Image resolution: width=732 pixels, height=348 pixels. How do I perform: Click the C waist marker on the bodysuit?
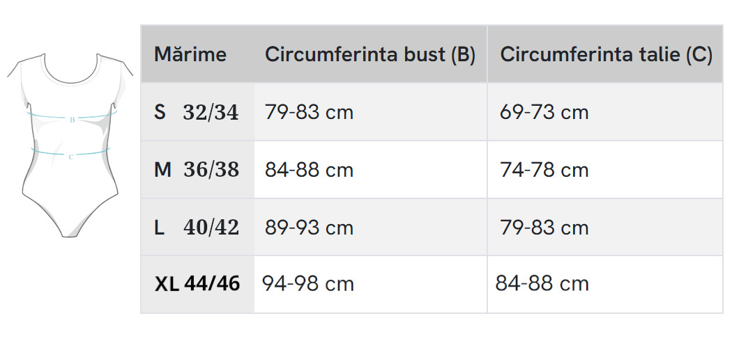[x=71, y=157]
